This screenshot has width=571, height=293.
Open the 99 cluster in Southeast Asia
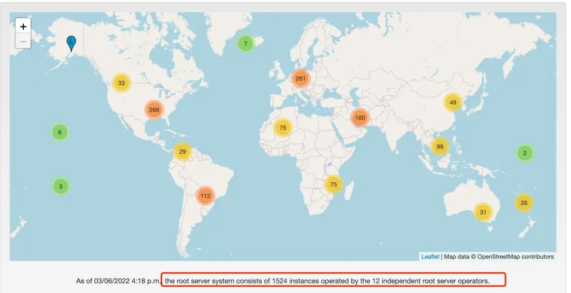point(440,146)
